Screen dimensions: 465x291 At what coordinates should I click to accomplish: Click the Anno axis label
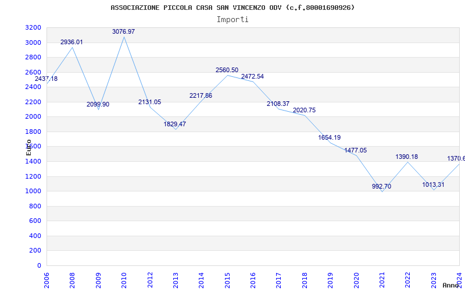pyautogui.click(x=451, y=285)
